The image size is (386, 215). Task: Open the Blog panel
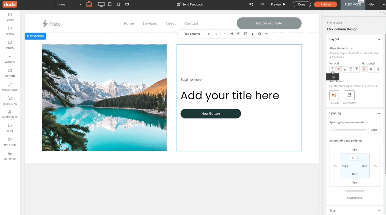coord(10,128)
